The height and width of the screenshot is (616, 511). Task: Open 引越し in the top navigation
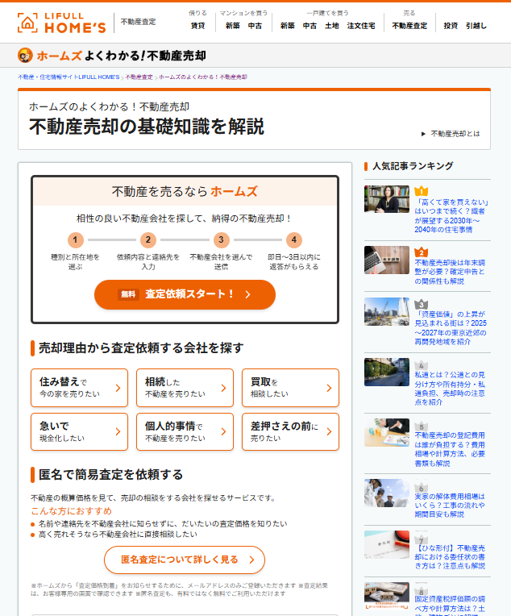click(476, 26)
